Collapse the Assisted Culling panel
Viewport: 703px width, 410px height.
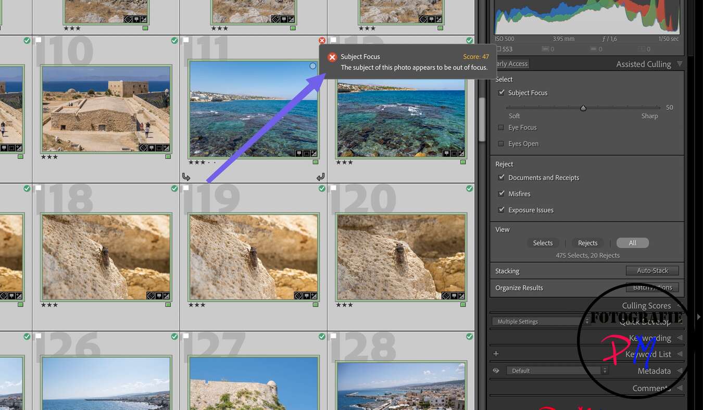(680, 63)
